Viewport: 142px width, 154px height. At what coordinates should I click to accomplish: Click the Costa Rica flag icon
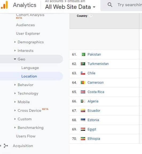tap(83, 92)
